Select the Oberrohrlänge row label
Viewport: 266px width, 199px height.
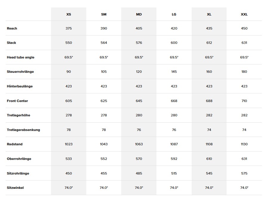tap(19, 159)
